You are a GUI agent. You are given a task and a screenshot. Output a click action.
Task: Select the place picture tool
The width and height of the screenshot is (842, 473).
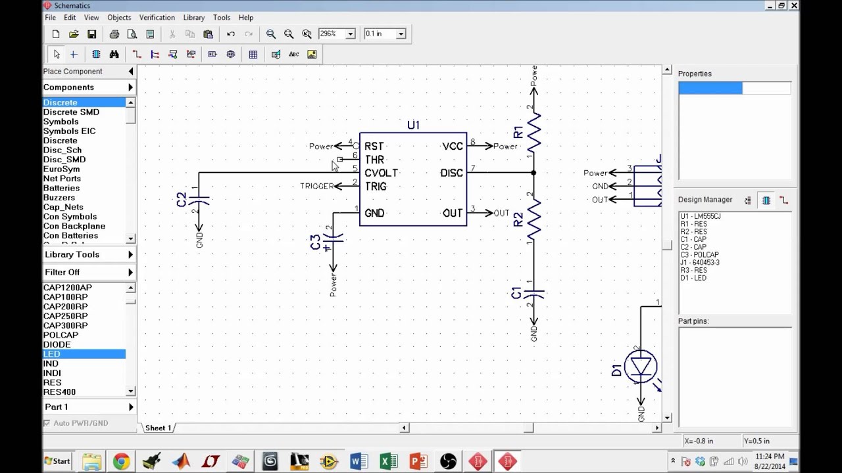click(312, 55)
